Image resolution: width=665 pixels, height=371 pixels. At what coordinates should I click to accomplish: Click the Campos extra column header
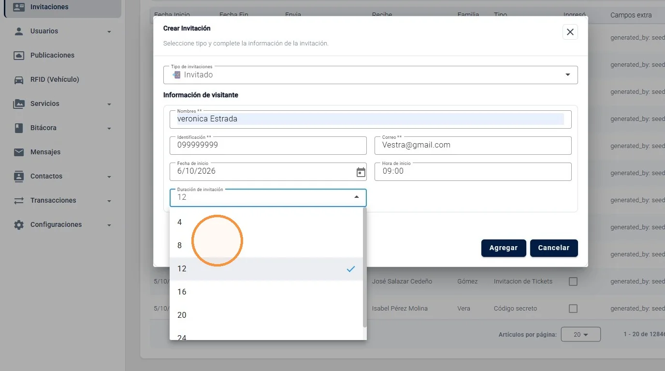pos(631,15)
